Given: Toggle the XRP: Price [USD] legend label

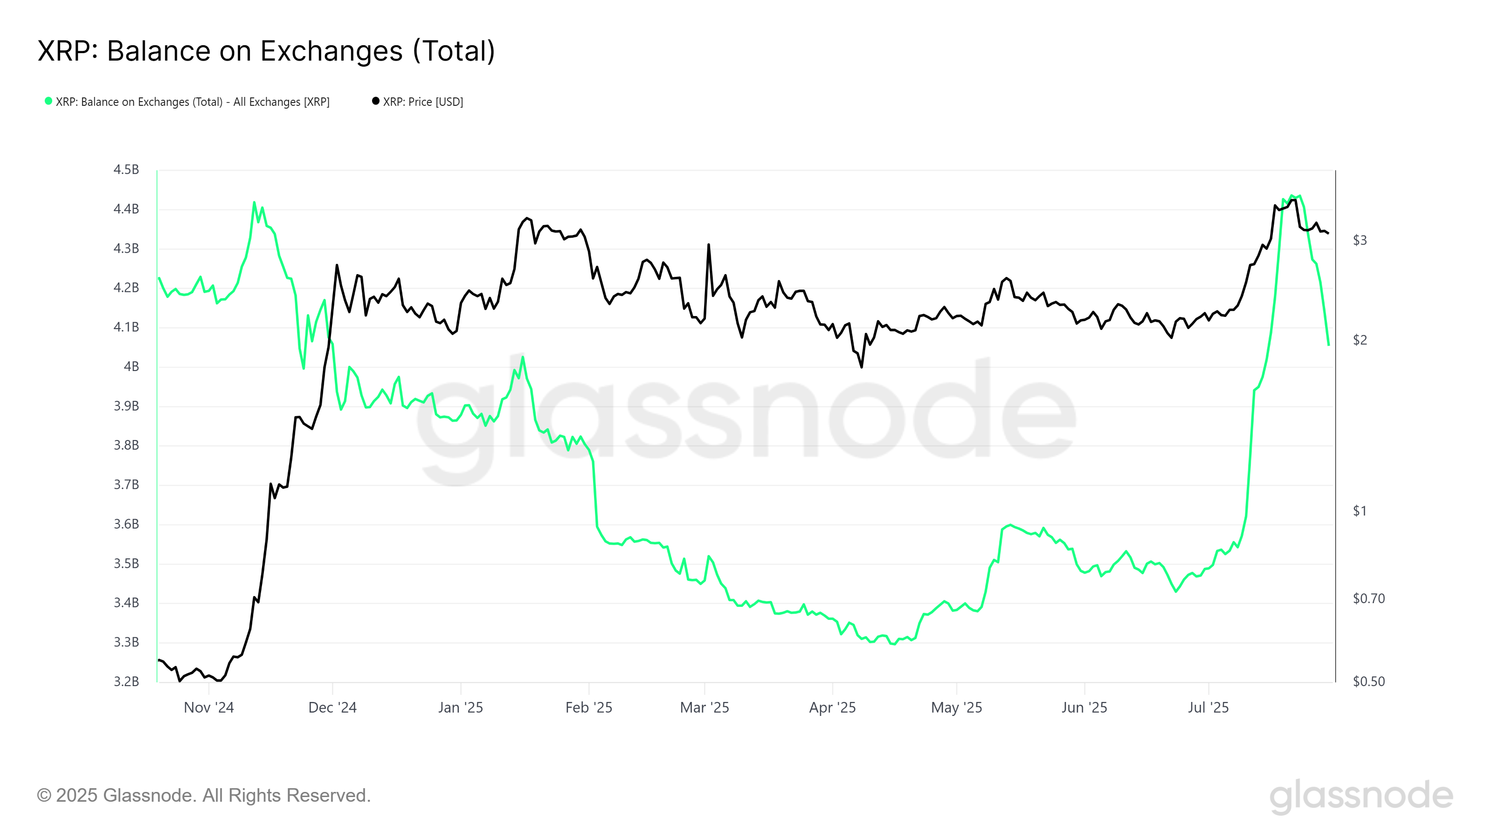Looking at the screenshot, I should click(x=423, y=102).
